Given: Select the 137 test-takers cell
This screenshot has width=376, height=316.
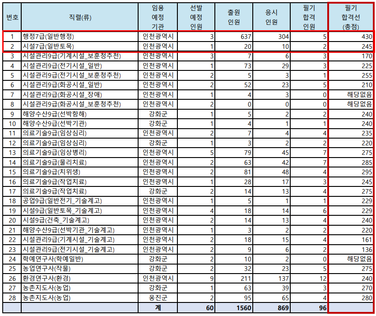Looking at the screenshot, I should pyautogui.click(x=271, y=279).
